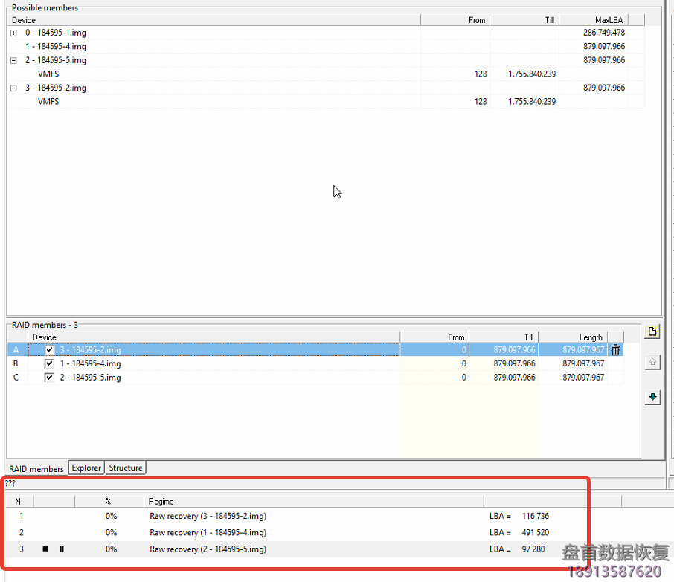Click the move member up arrow icon

click(x=652, y=362)
